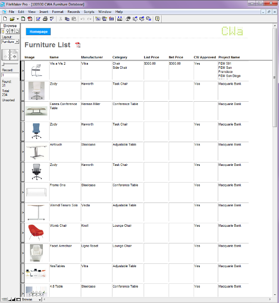Click the Homepage button

pos(38,32)
